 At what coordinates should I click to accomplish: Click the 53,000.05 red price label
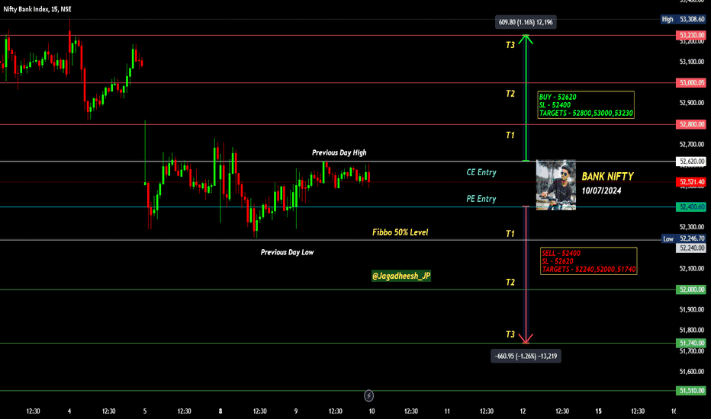point(691,83)
